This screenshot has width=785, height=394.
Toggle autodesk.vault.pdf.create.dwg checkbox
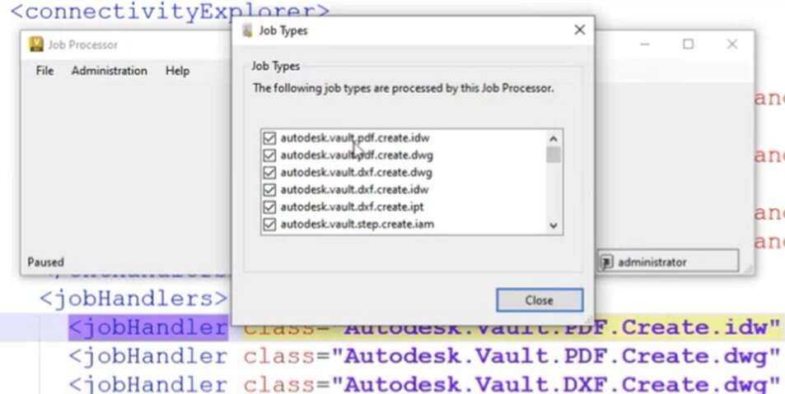click(269, 155)
